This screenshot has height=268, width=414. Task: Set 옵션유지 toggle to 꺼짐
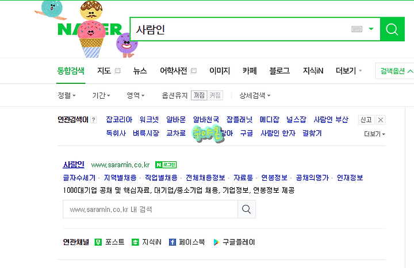coord(199,95)
